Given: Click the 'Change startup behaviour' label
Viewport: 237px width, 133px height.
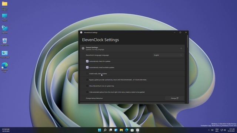Looking at the screenshot, I should [x=94, y=98].
